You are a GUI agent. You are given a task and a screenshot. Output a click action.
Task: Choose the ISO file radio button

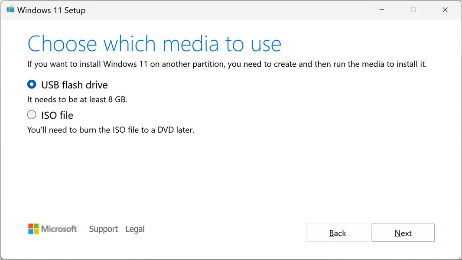coord(32,115)
